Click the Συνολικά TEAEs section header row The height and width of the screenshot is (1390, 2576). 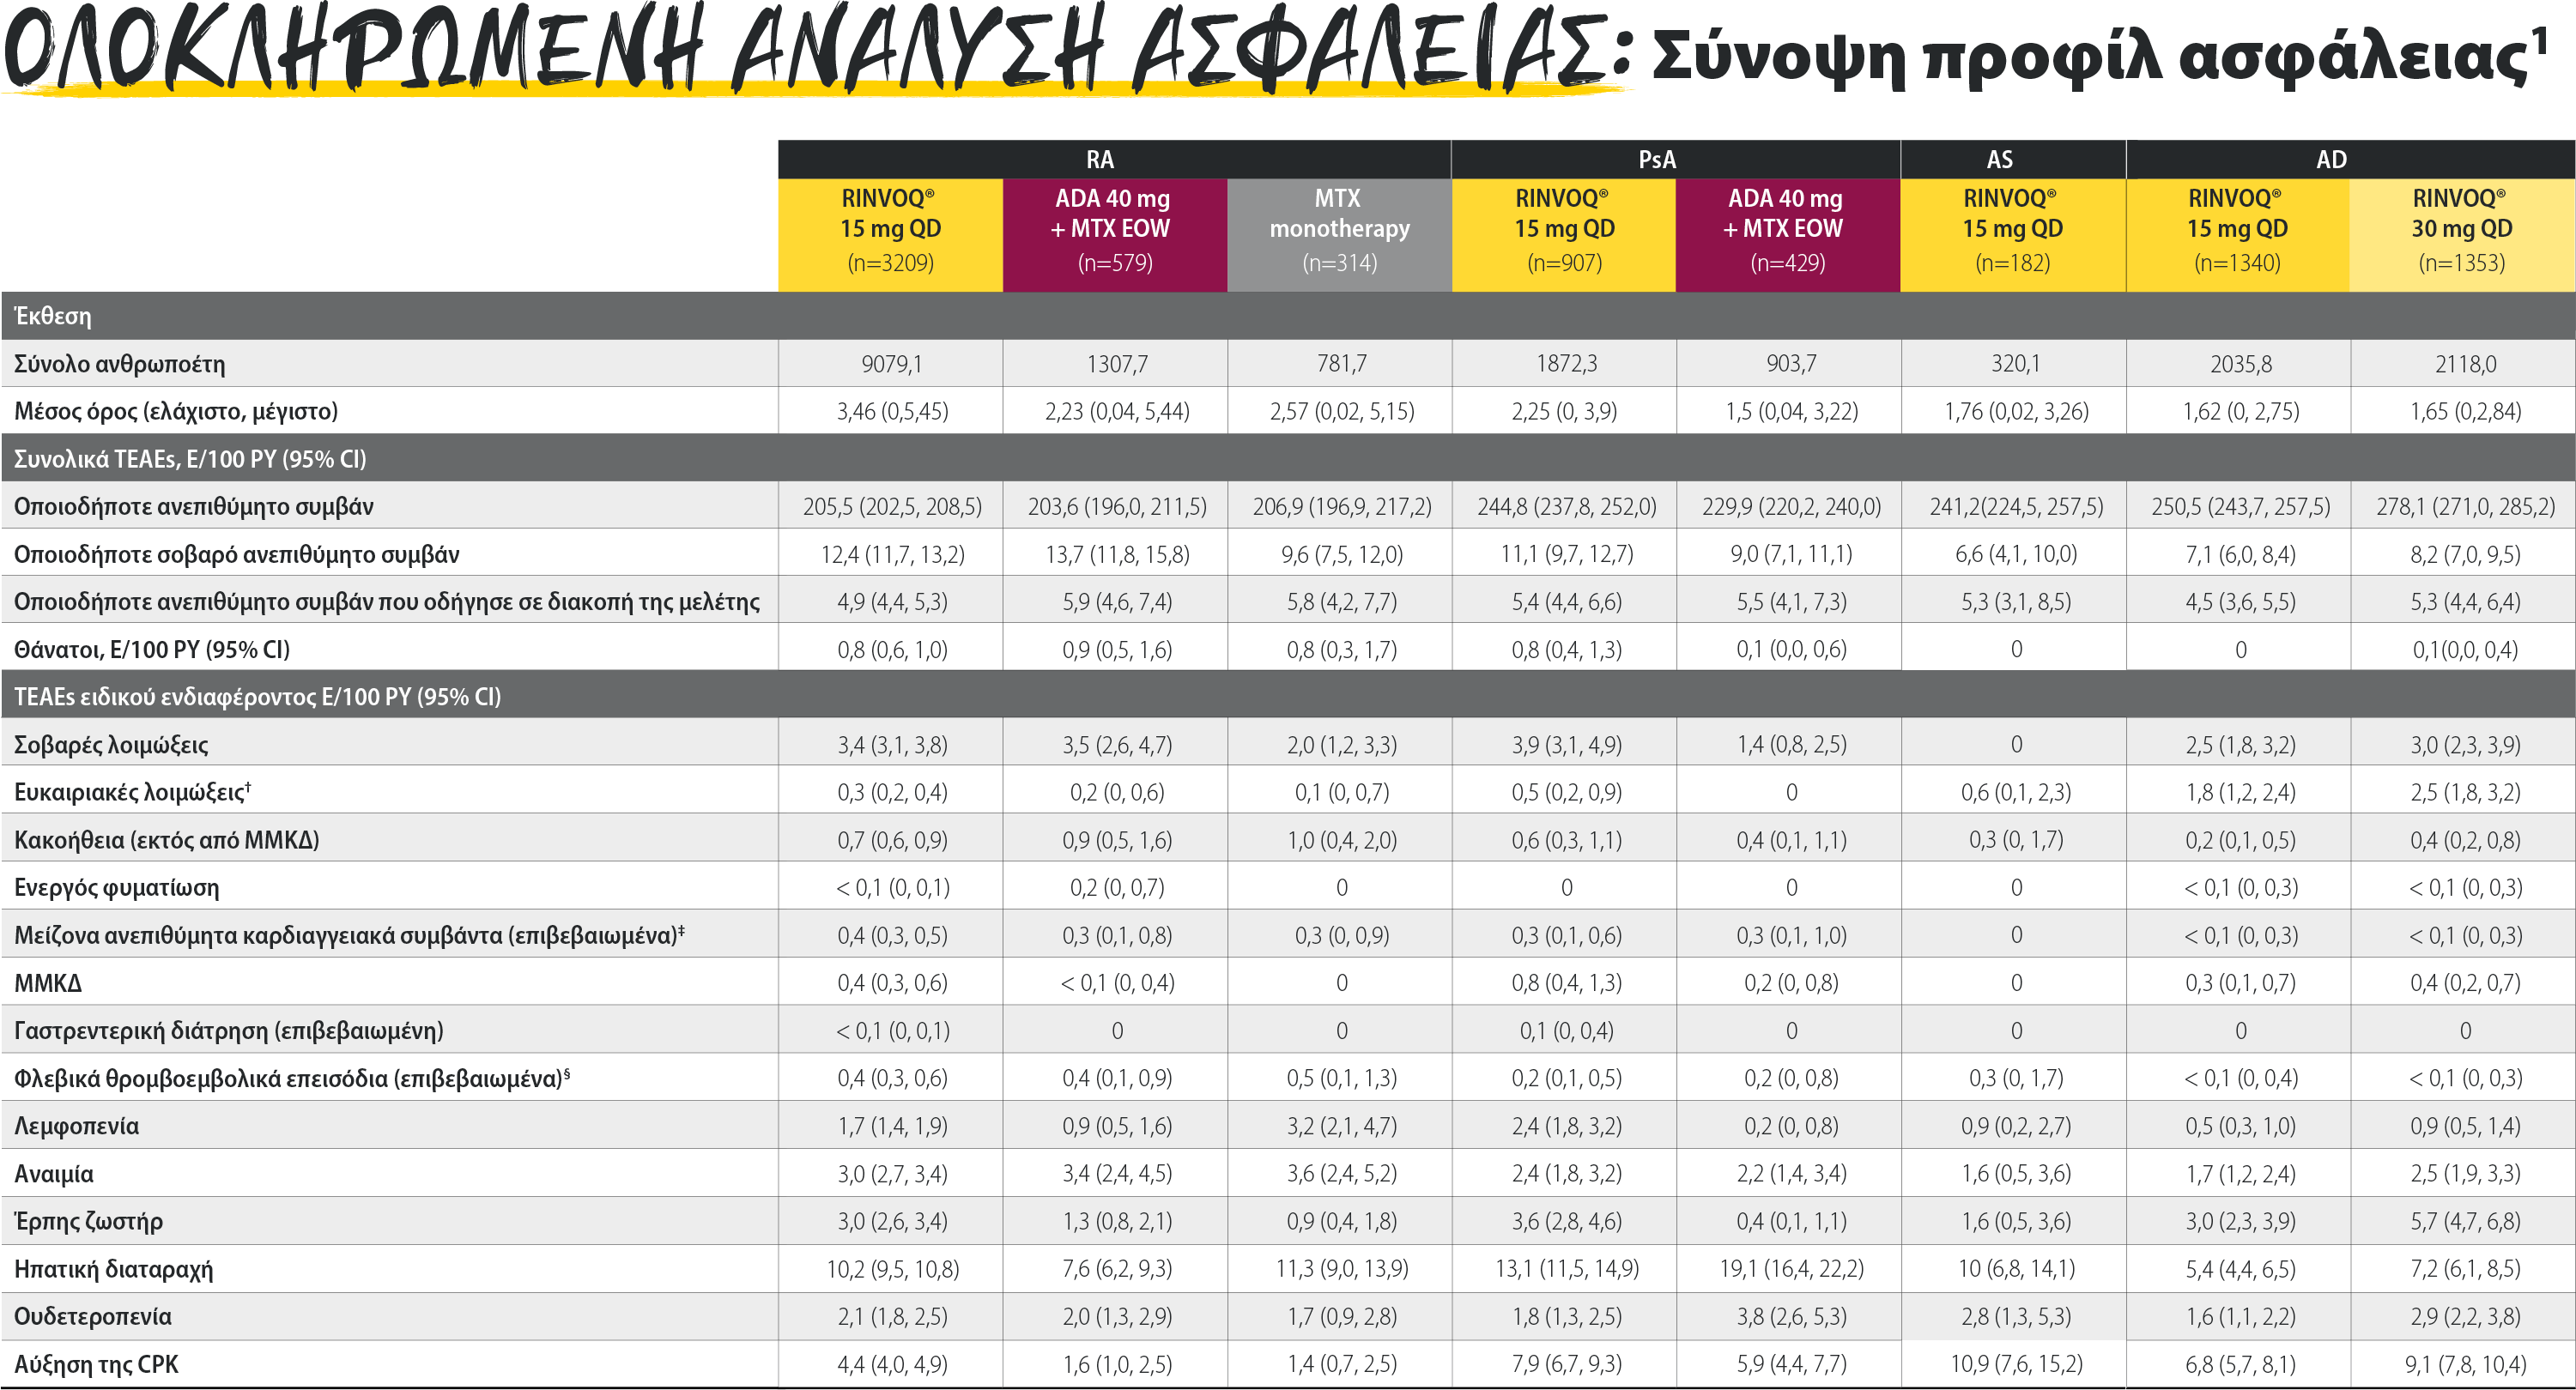pos(190,459)
